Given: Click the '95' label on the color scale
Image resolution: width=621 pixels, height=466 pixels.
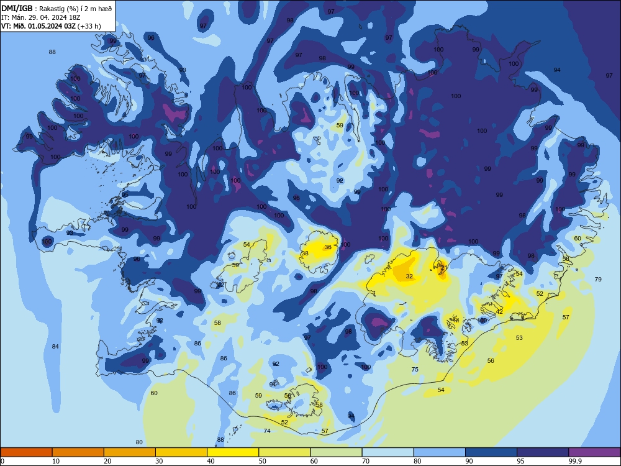Looking at the screenshot, I should click(x=520, y=461).
